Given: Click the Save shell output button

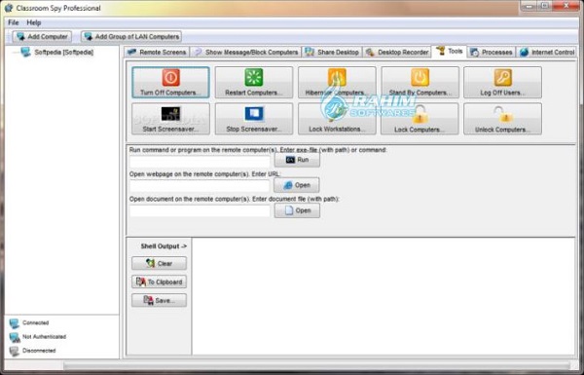Looking at the screenshot, I should [x=159, y=300].
